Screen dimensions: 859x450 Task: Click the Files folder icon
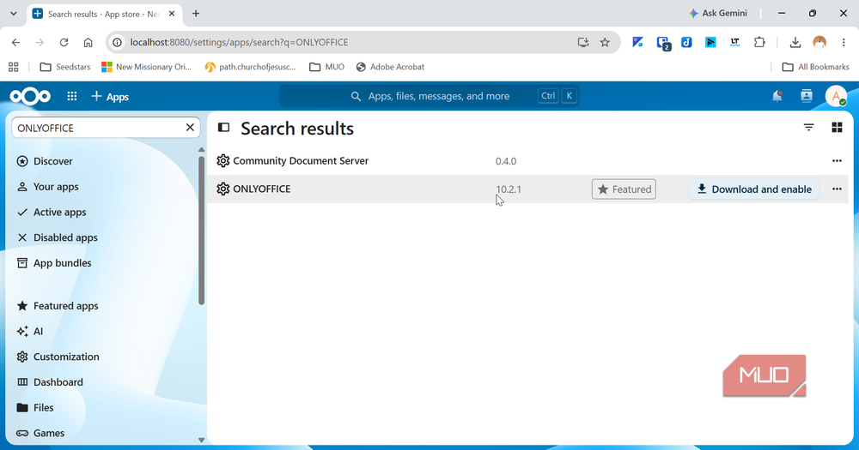coord(22,407)
